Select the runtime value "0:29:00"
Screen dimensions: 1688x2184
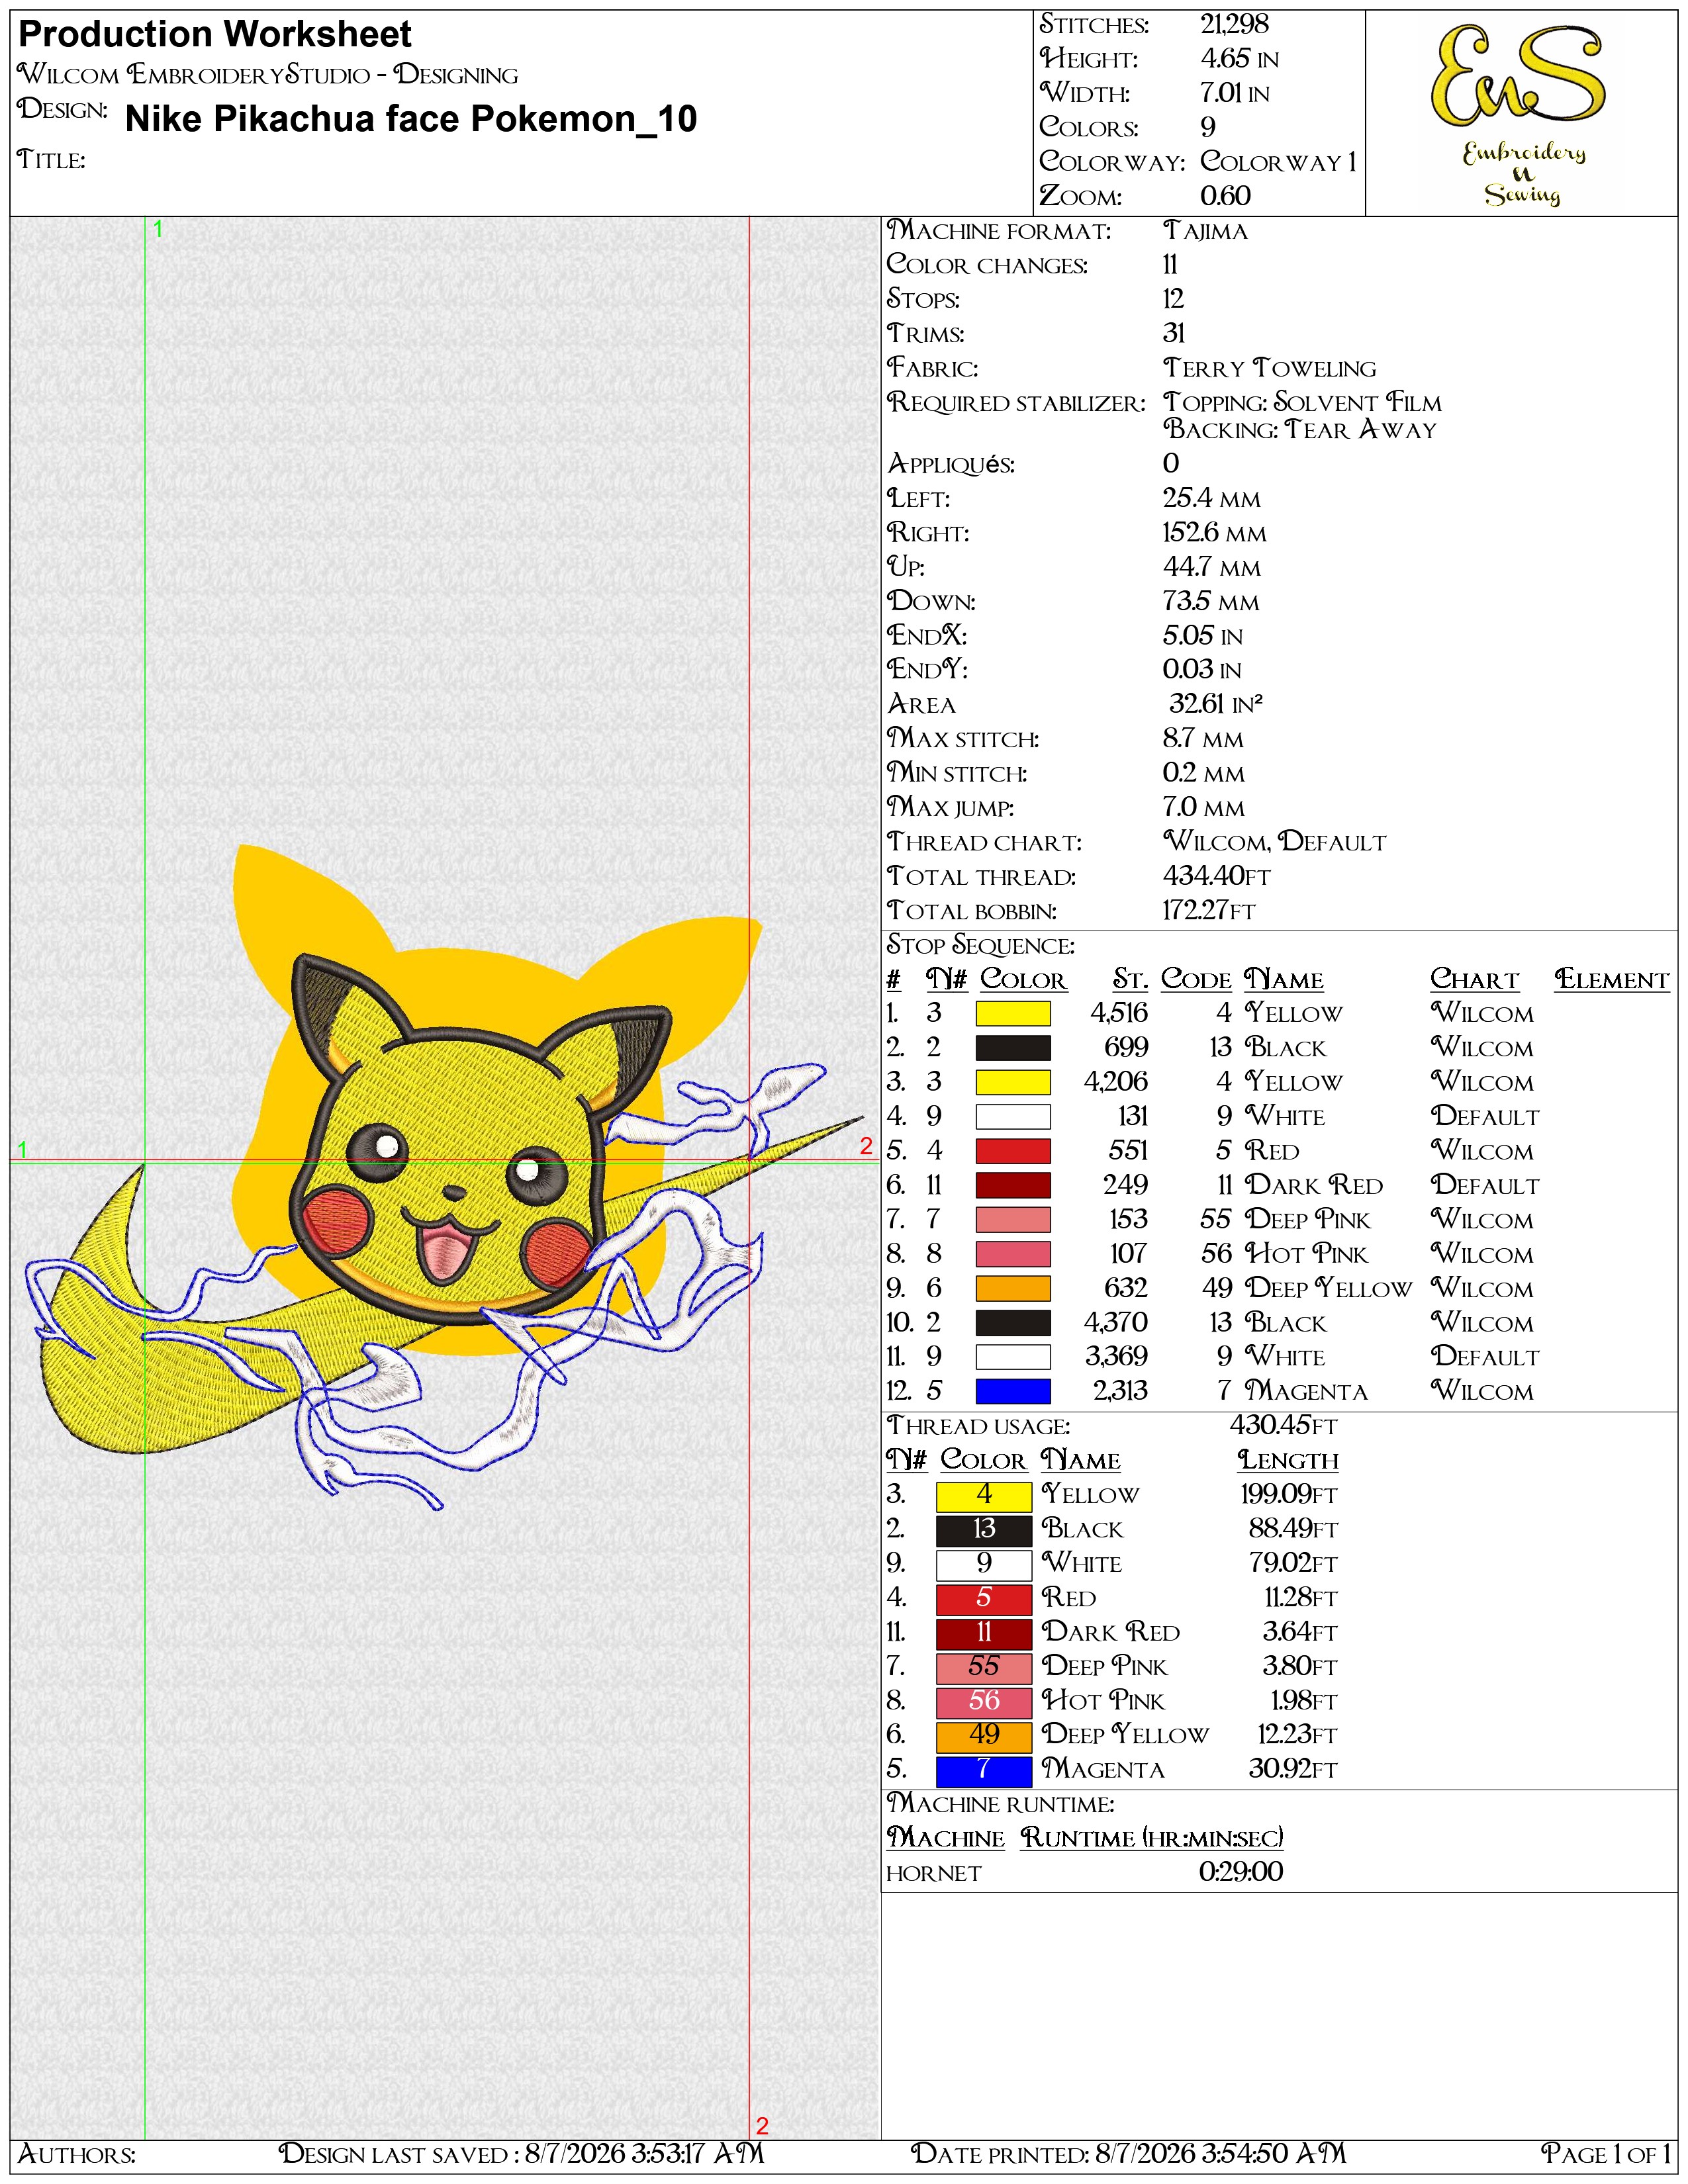tap(1241, 1872)
